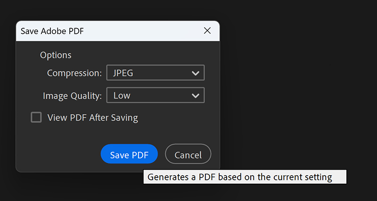Screen dimensions: 377x201
Task: Click the dark background right of the dialog
Action: coord(298,96)
